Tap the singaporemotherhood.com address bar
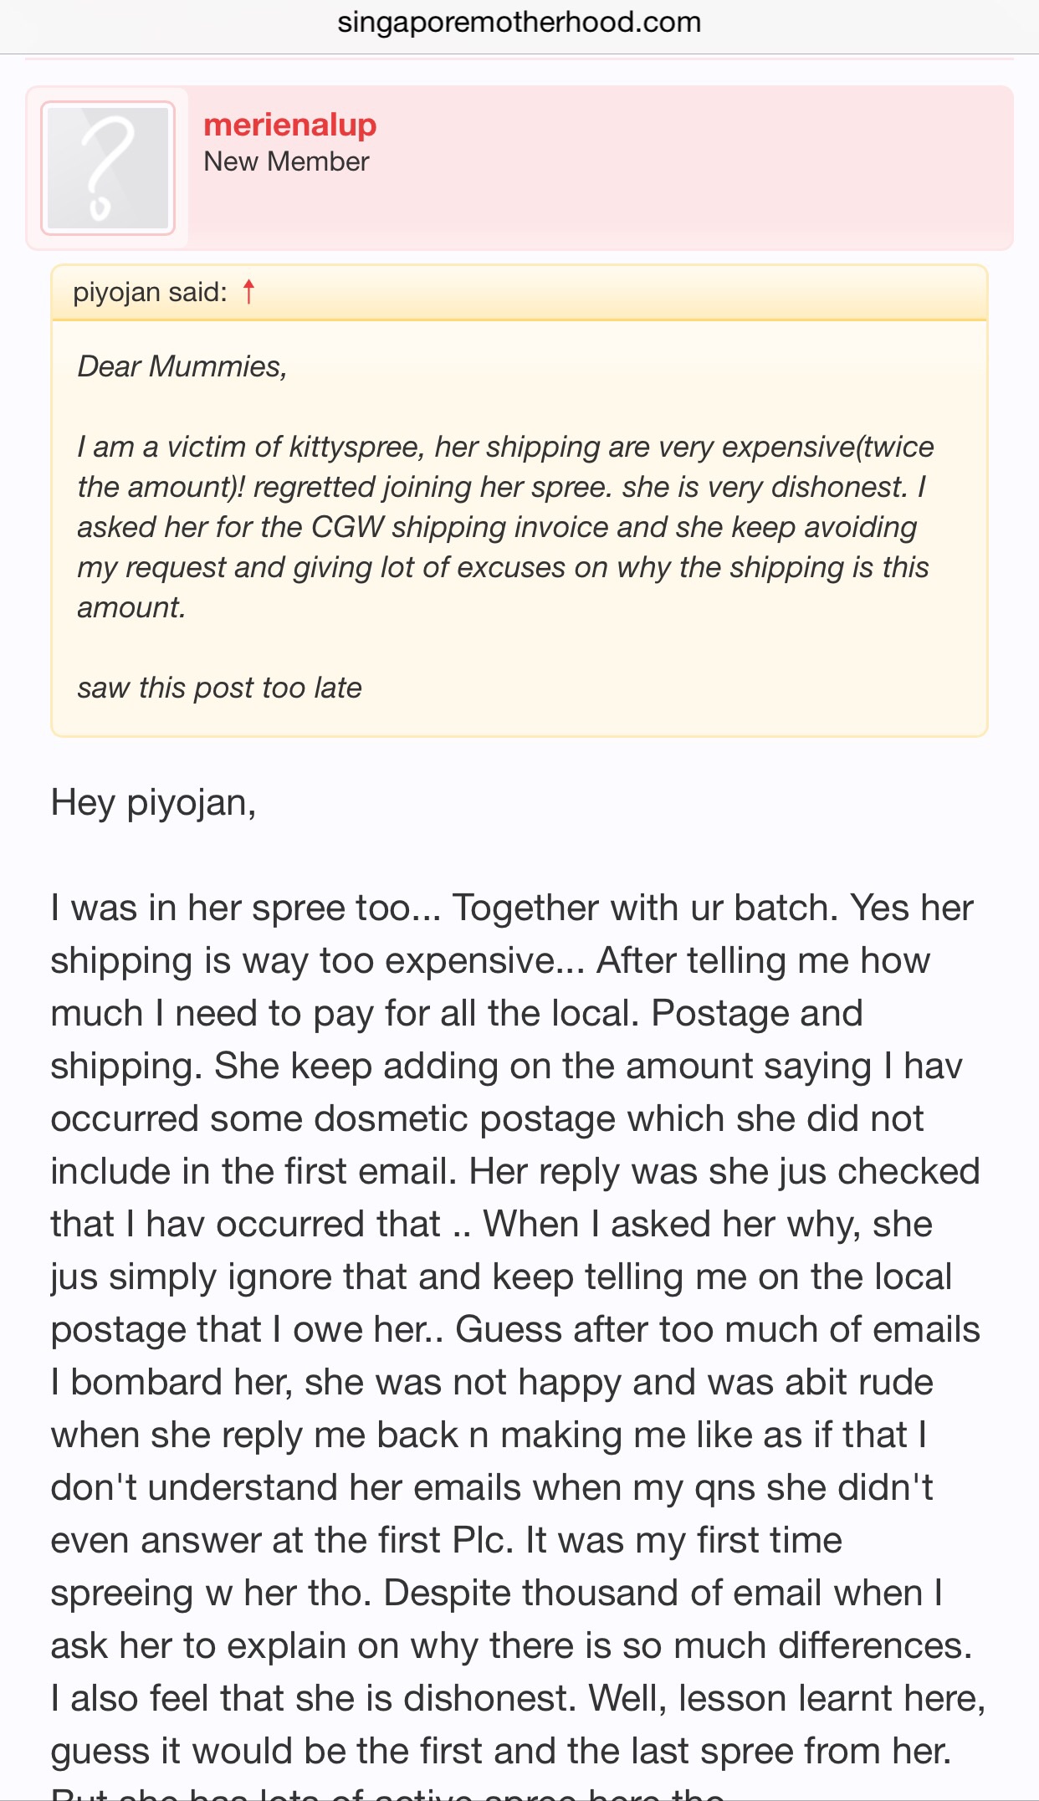 click(x=519, y=23)
